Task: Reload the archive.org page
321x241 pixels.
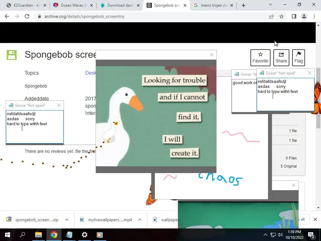Action: (x=27, y=16)
